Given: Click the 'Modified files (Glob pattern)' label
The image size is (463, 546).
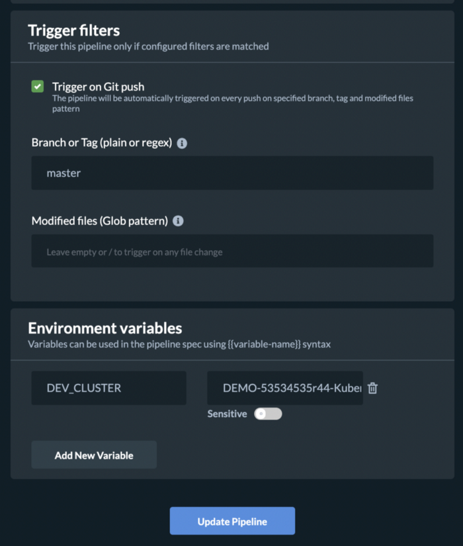Looking at the screenshot, I should click(99, 221).
